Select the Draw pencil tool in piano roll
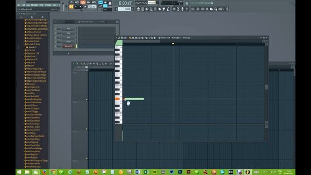311x175 pixels. [x=130, y=38]
